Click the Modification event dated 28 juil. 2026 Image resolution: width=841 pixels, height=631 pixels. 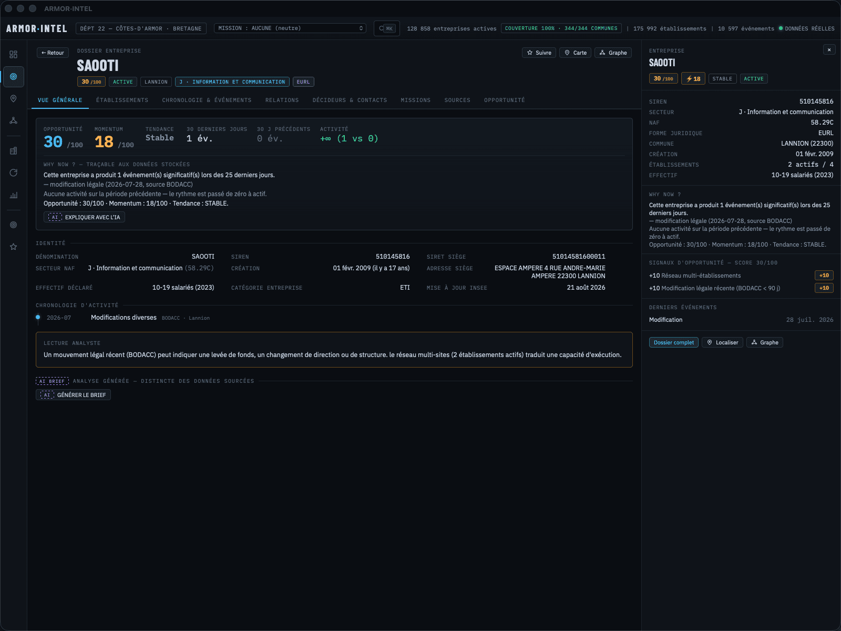point(741,320)
